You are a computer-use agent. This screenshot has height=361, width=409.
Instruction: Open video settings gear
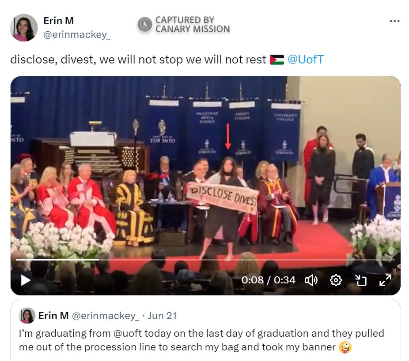click(336, 280)
